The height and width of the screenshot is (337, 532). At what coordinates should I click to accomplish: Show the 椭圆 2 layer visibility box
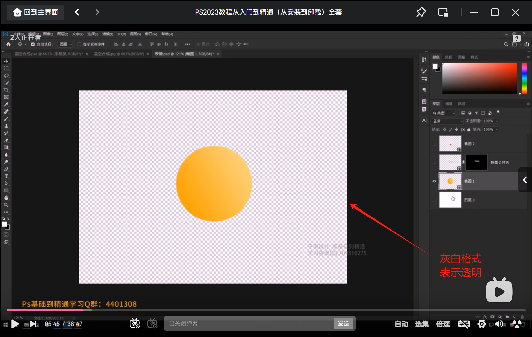point(434,144)
